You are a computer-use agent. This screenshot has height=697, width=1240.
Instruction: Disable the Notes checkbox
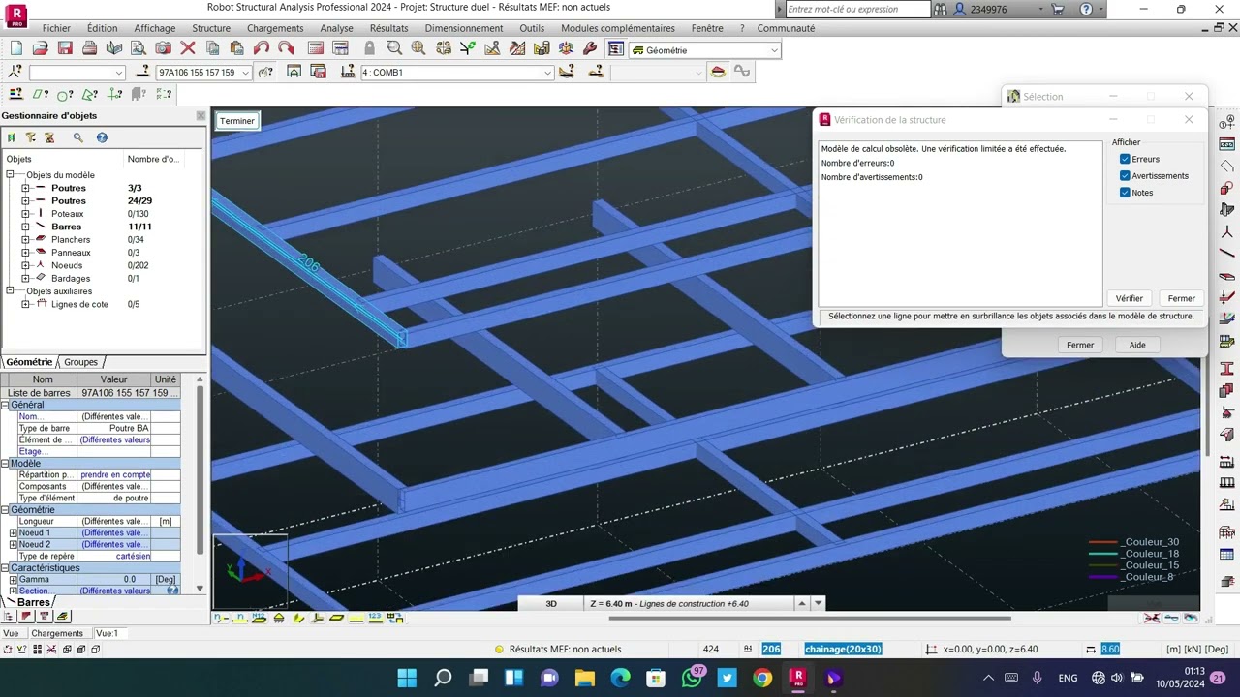(1125, 193)
